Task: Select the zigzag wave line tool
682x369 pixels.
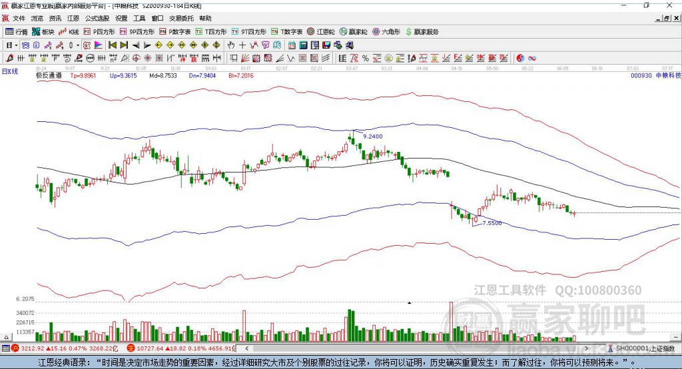Action: 291,58
